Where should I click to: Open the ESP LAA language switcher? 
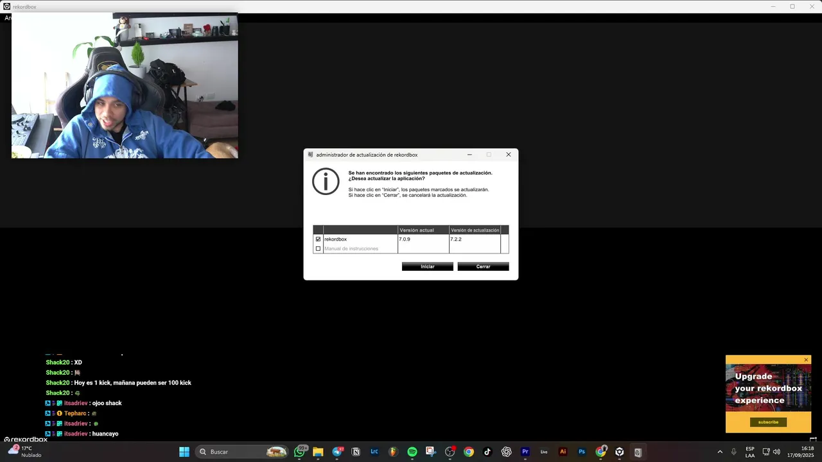click(x=750, y=452)
